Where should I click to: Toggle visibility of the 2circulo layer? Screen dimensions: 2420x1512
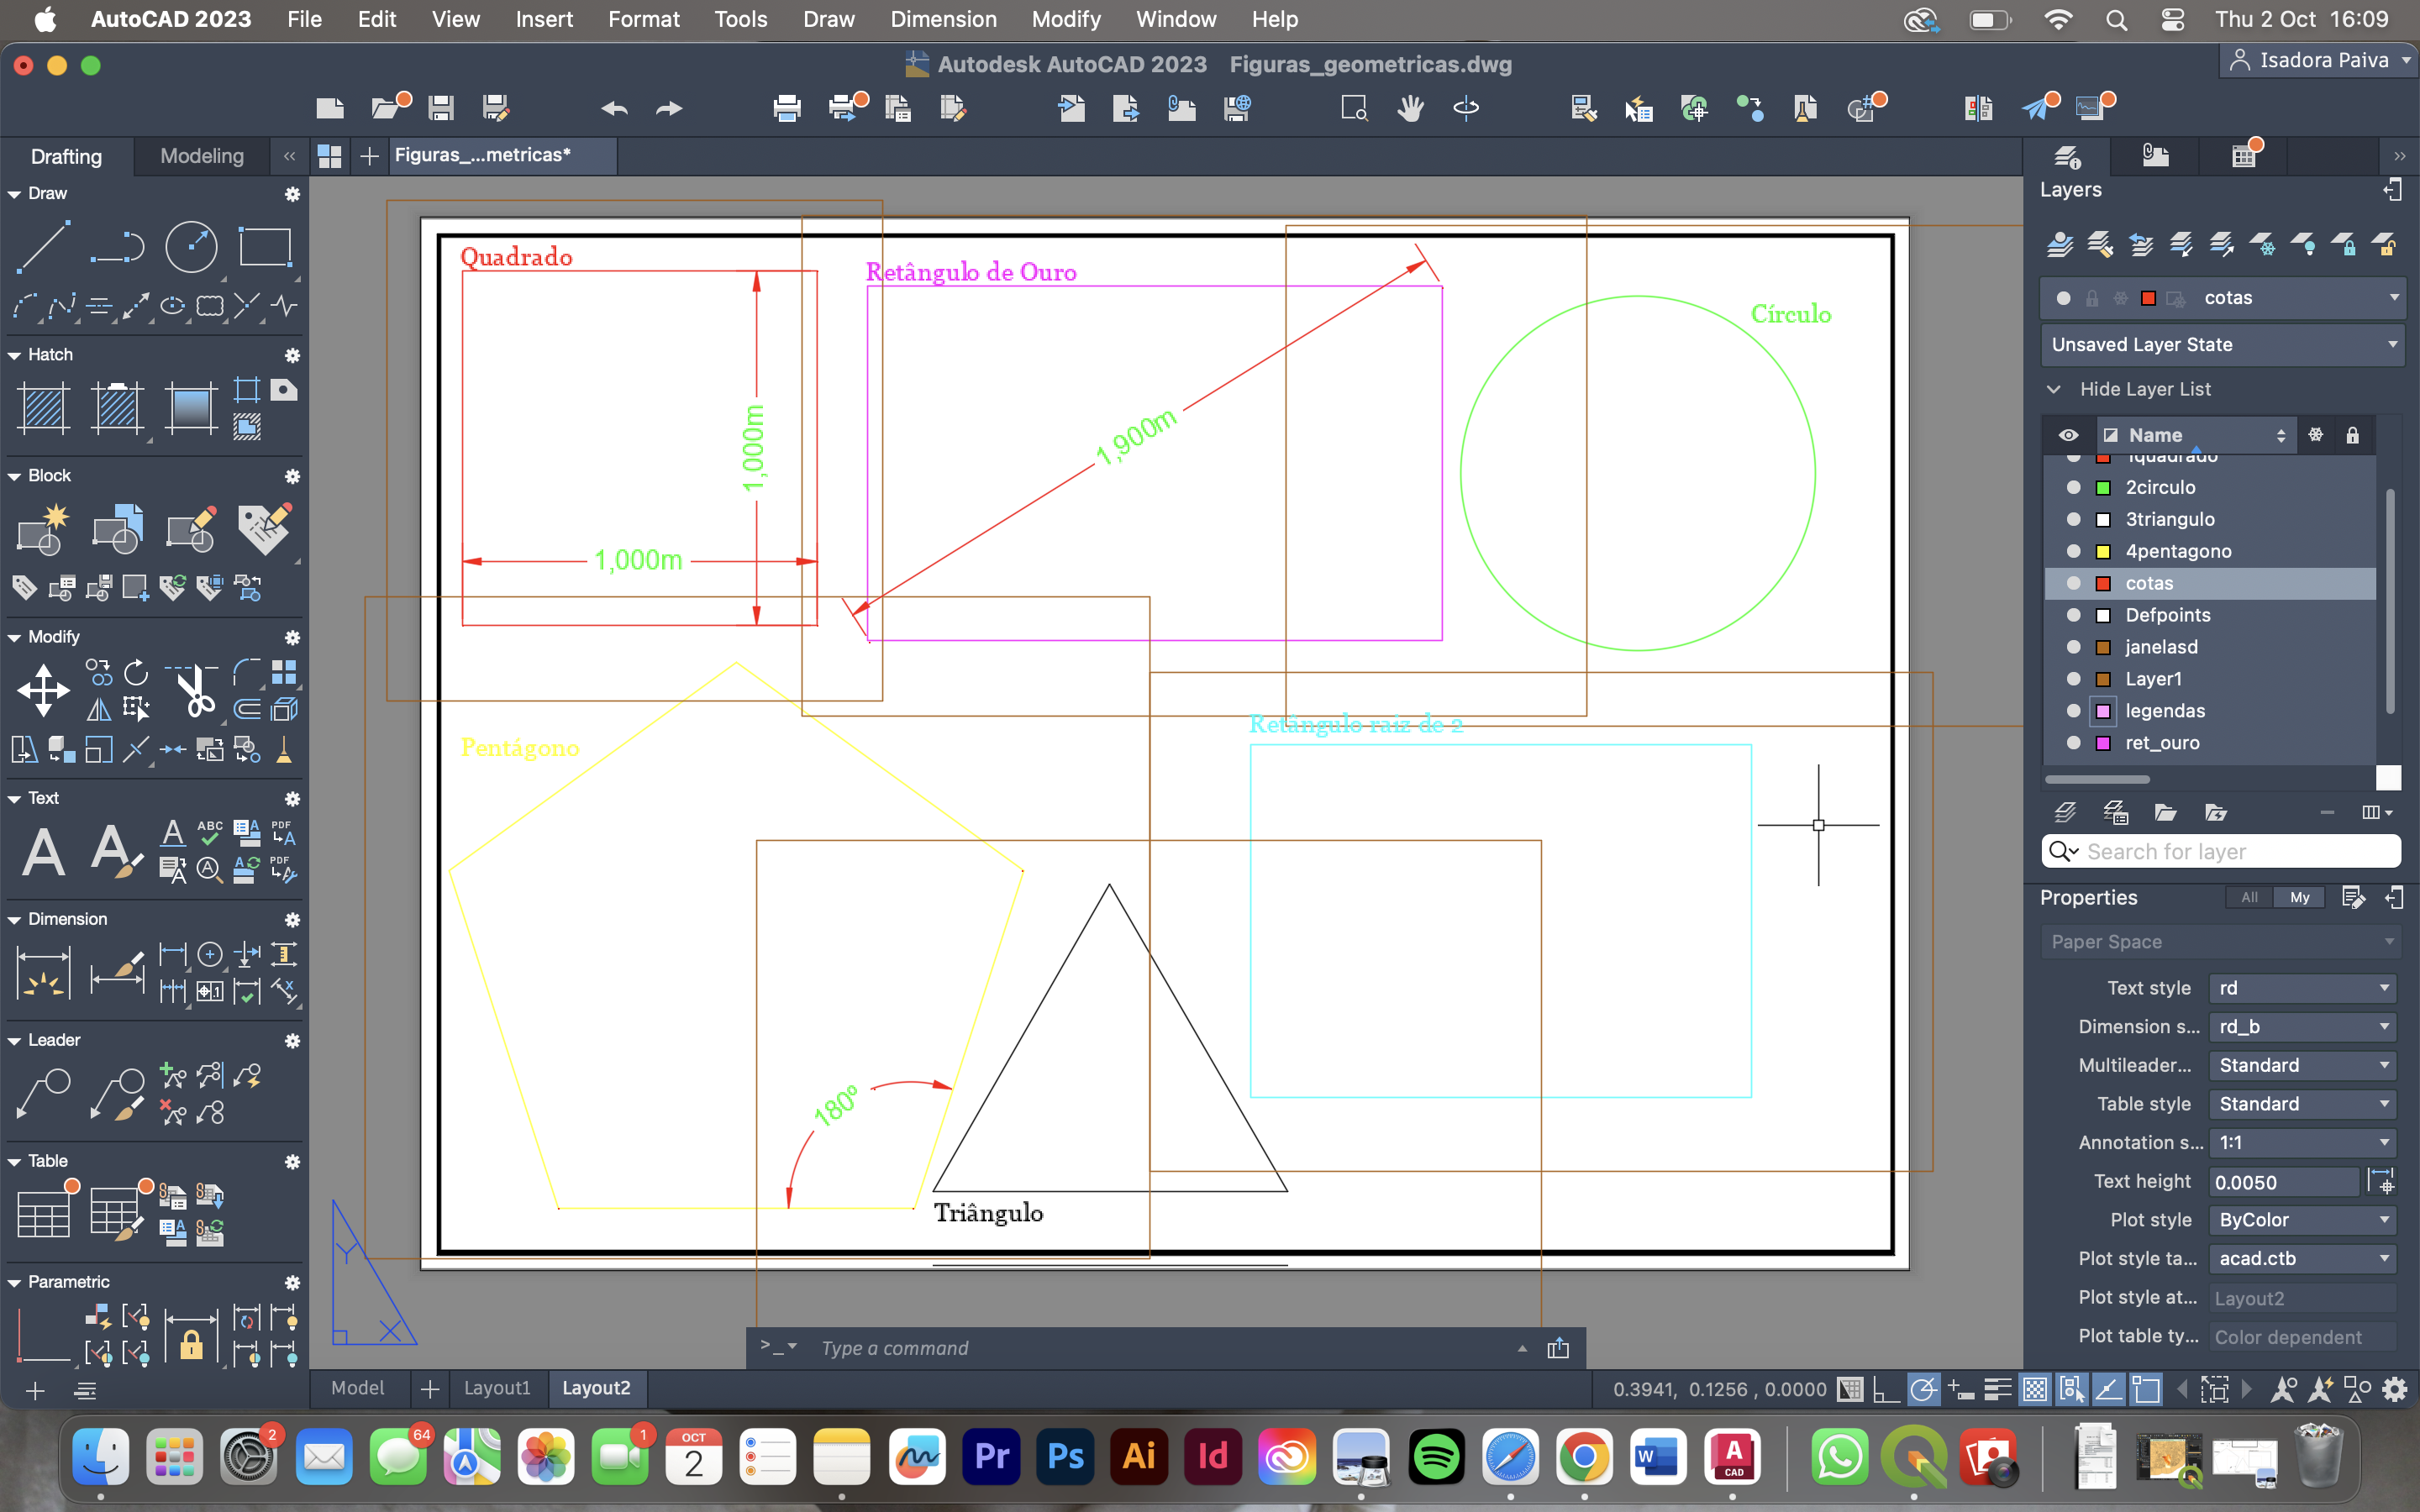2073,487
